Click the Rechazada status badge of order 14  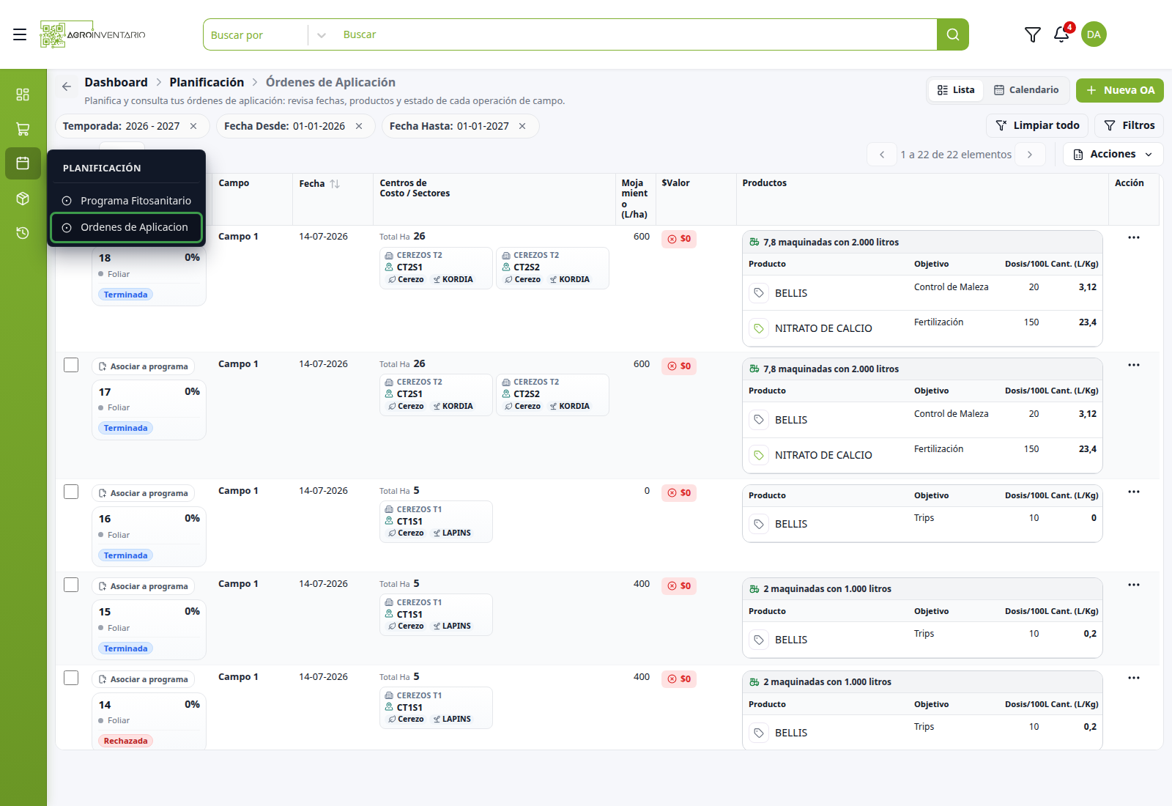(125, 741)
